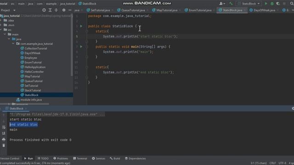Click the CRLF line separator in status bar

click(272, 163)
